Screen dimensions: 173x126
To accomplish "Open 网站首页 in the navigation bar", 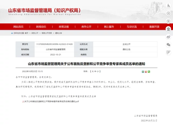I will [x=18, y=27].
